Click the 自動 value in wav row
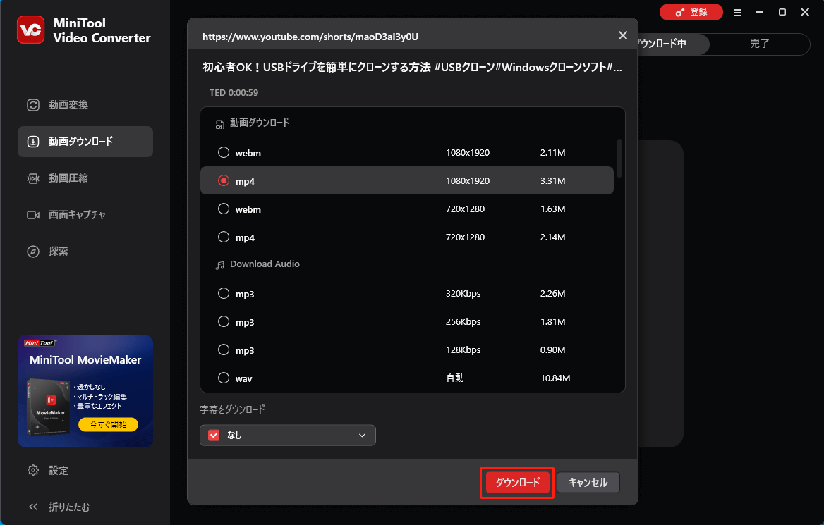 tap(455, 378)
